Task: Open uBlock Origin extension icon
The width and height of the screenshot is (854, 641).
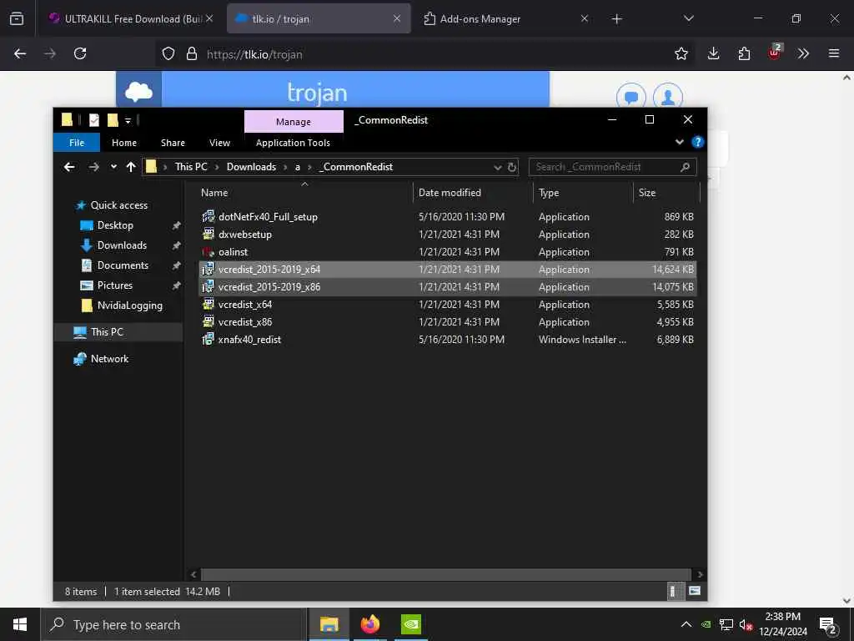Action: (775, 53)
